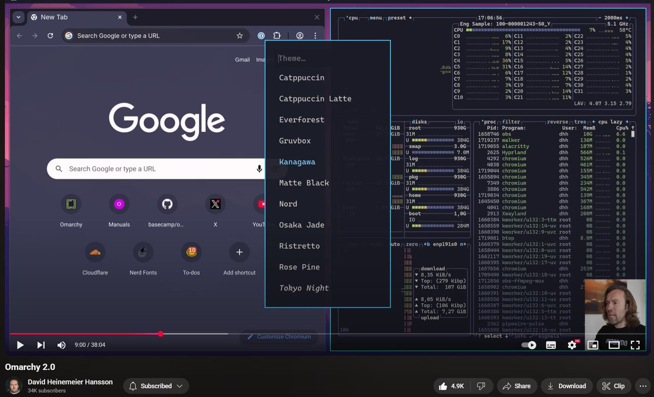This screenshot has width=654, height=397.
Task: Select the Nord theme
Action: point(288,204)
